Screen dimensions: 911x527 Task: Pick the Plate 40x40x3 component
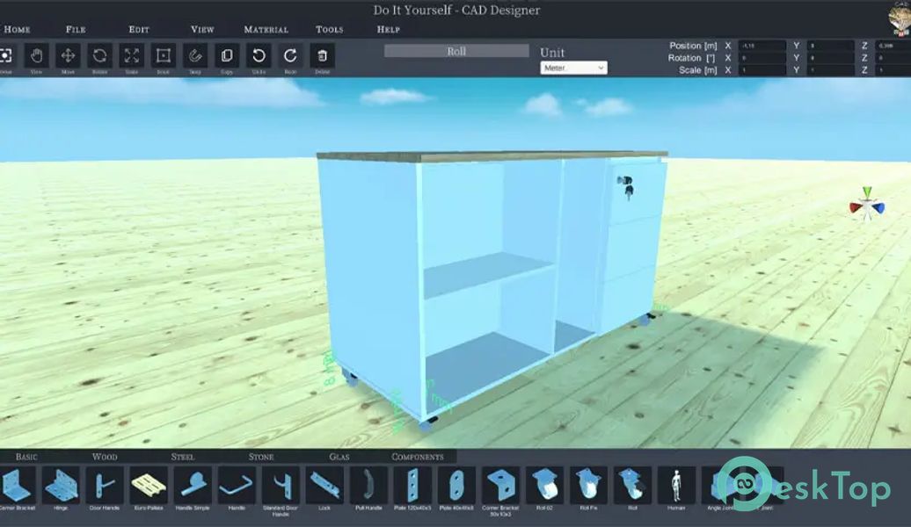point(456,485)
